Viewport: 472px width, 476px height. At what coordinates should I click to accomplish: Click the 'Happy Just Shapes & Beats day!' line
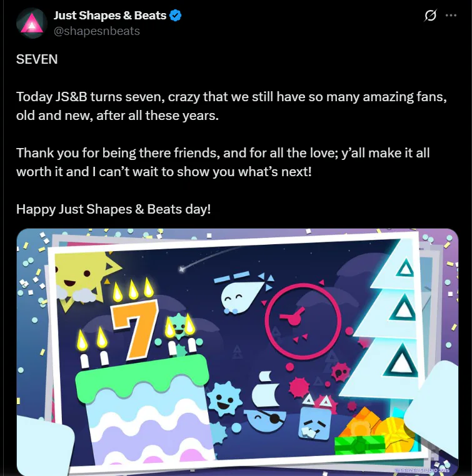[113, 209]
